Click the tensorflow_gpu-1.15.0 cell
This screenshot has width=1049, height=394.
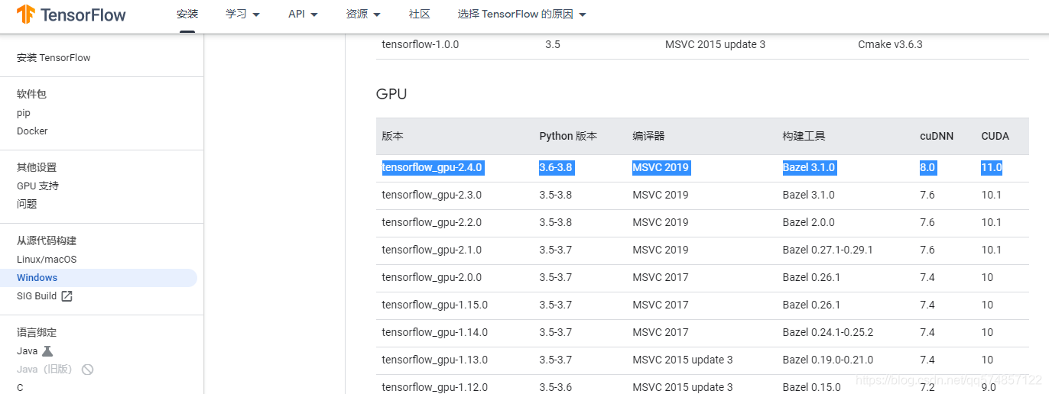(434, 305)
